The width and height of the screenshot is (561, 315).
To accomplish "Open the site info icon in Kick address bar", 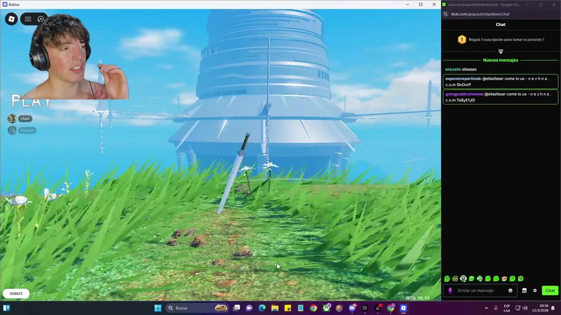I will click(446, 14).
